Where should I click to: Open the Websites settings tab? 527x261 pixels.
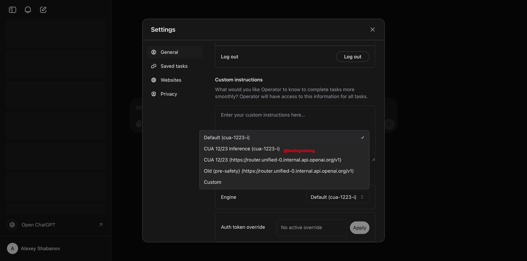pyautogui.click(x=174, y=80)
